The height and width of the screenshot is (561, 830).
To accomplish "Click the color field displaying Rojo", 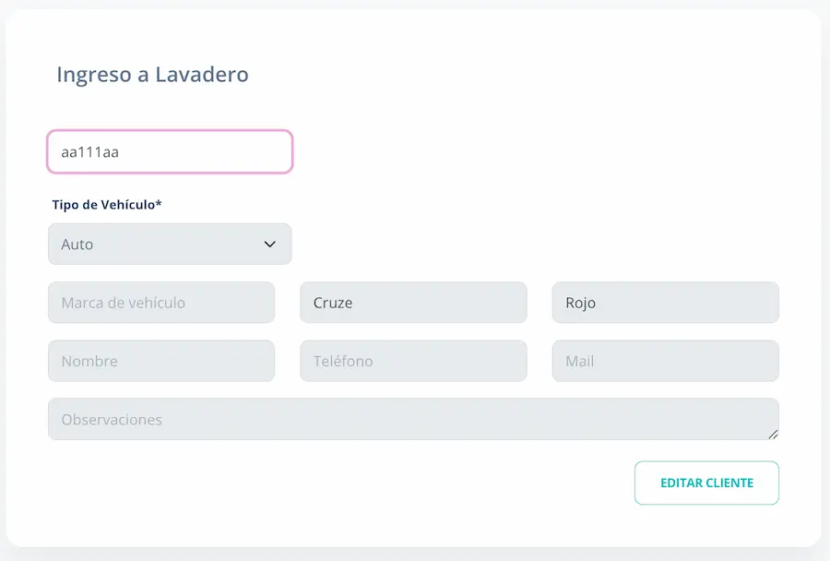I will pos(665,302).
